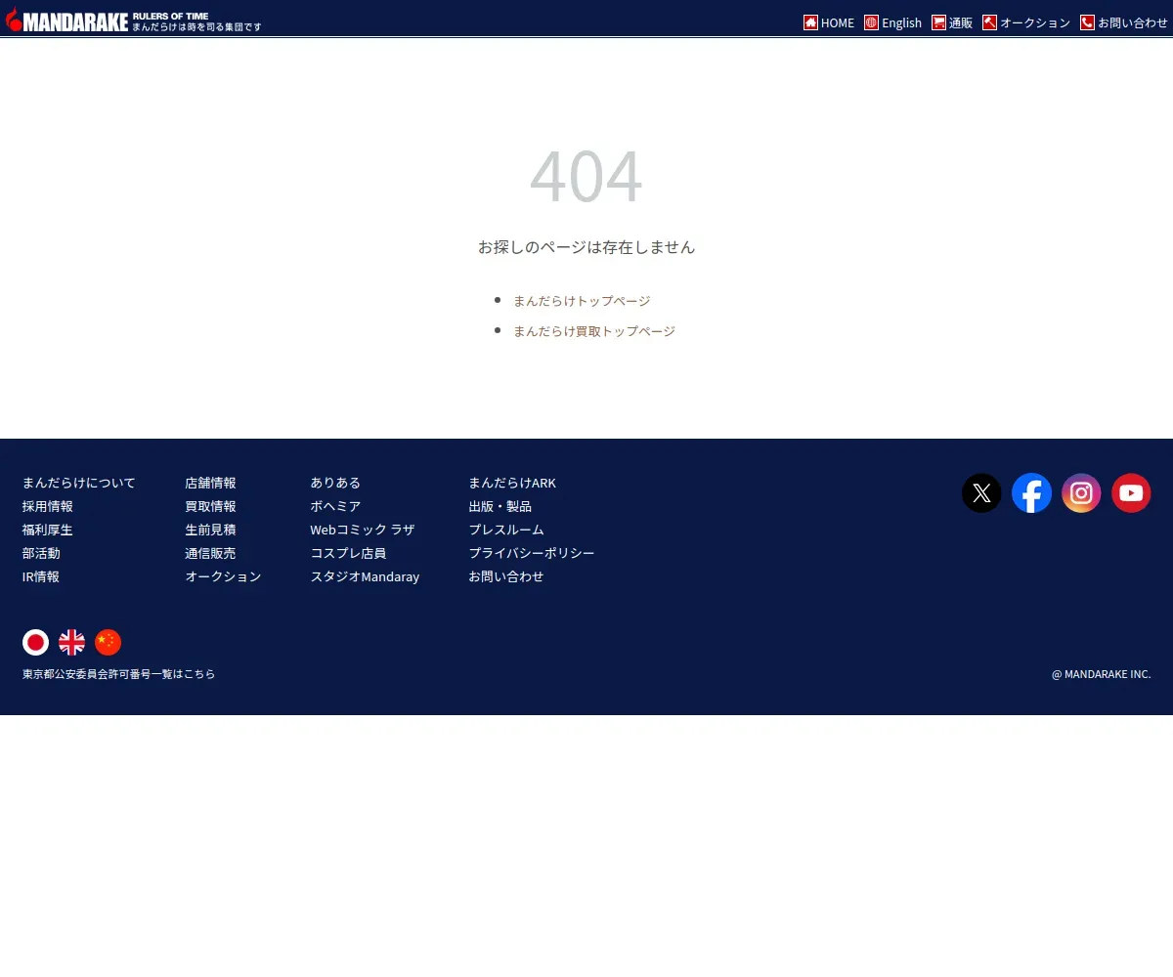Screen dimensions: 1173x977
Task: Open ボヘミア footer link
Action: [x=335, y=506]
